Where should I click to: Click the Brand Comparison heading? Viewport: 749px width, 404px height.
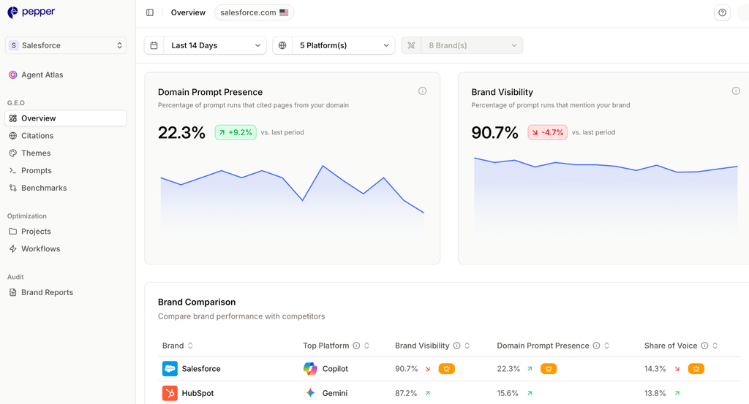[x=197, y=302]
